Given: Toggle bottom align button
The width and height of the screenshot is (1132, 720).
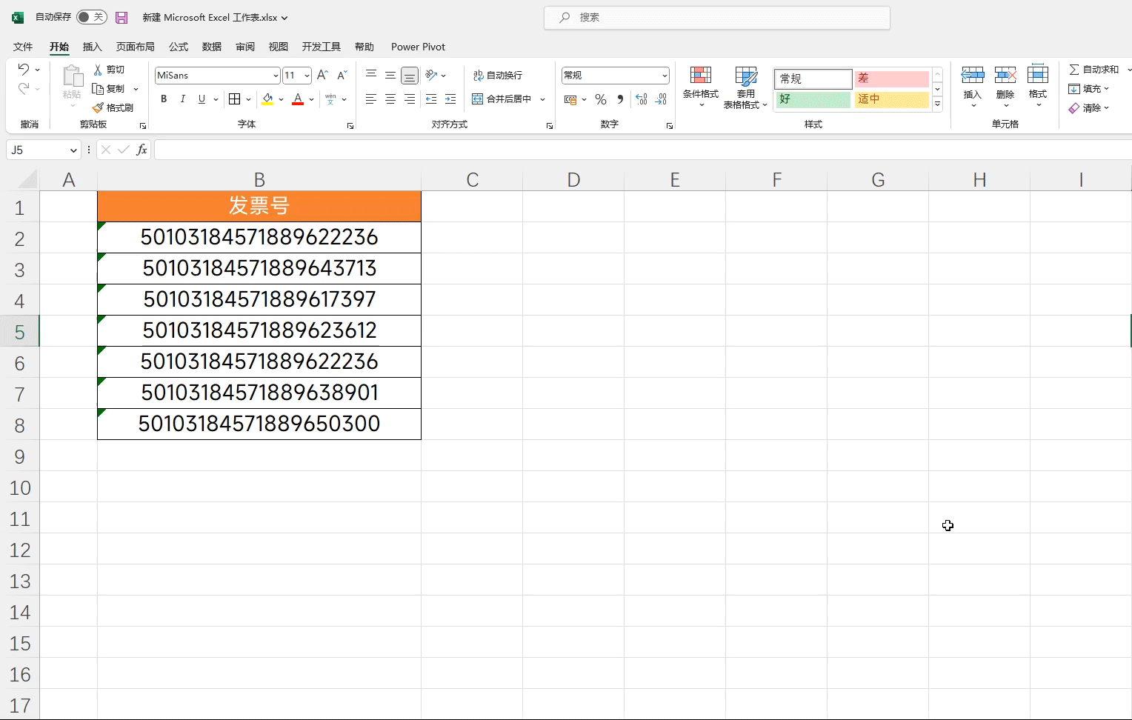Looking at the screenshot, I should coord(410,75).
